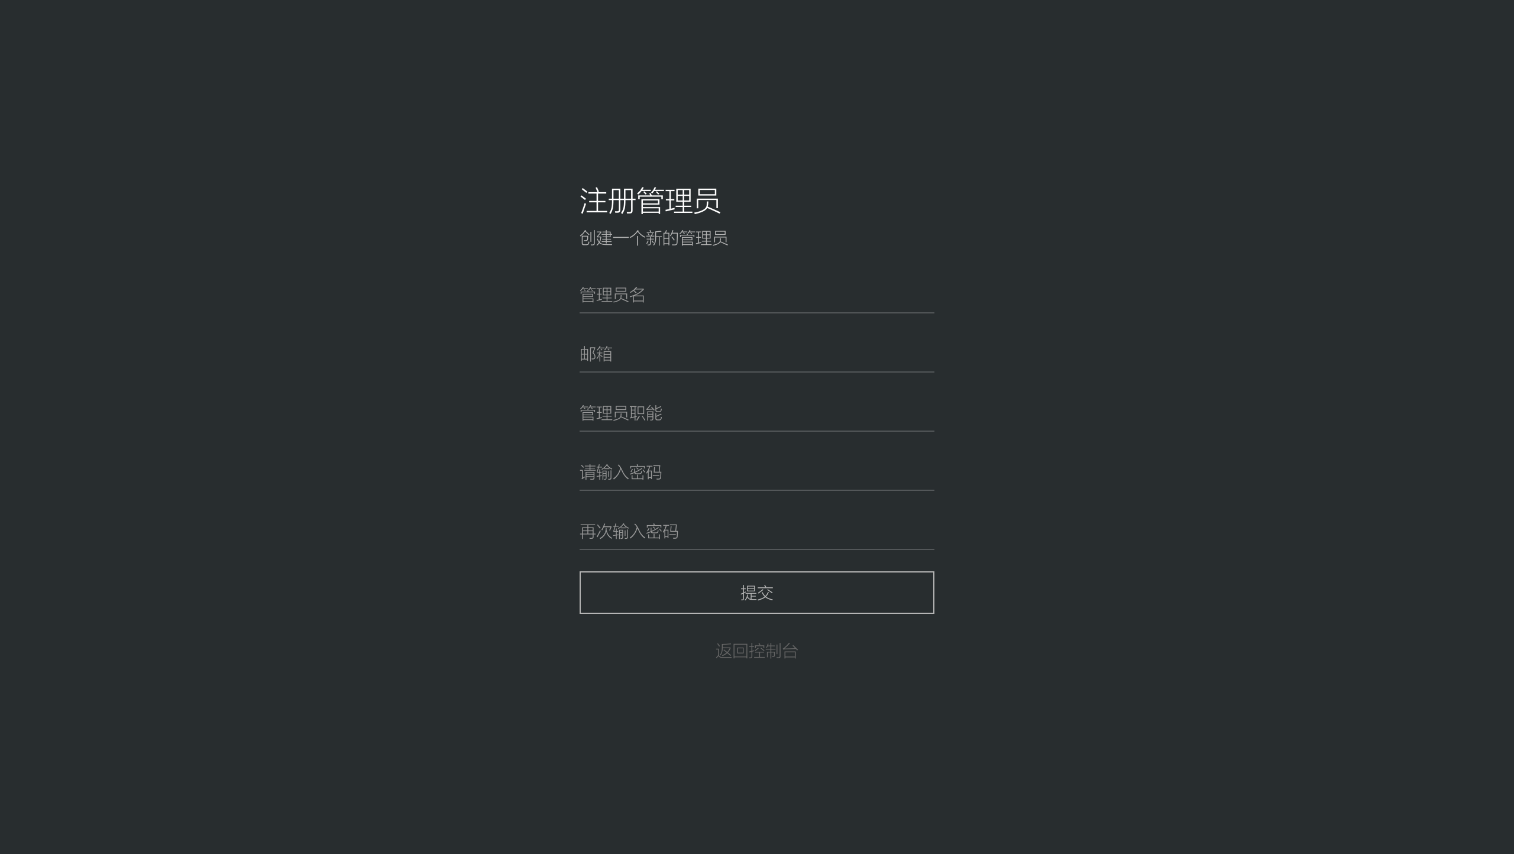Click the 提交 label inside outlined button
This screenshot has height=854, width=1514.
[756, 593]
